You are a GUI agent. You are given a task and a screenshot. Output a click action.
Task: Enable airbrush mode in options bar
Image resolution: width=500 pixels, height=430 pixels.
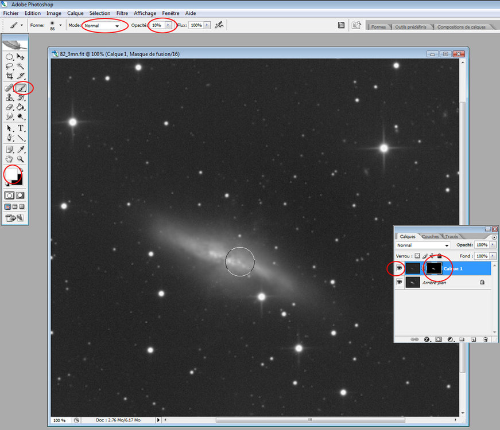pos(219,25)
